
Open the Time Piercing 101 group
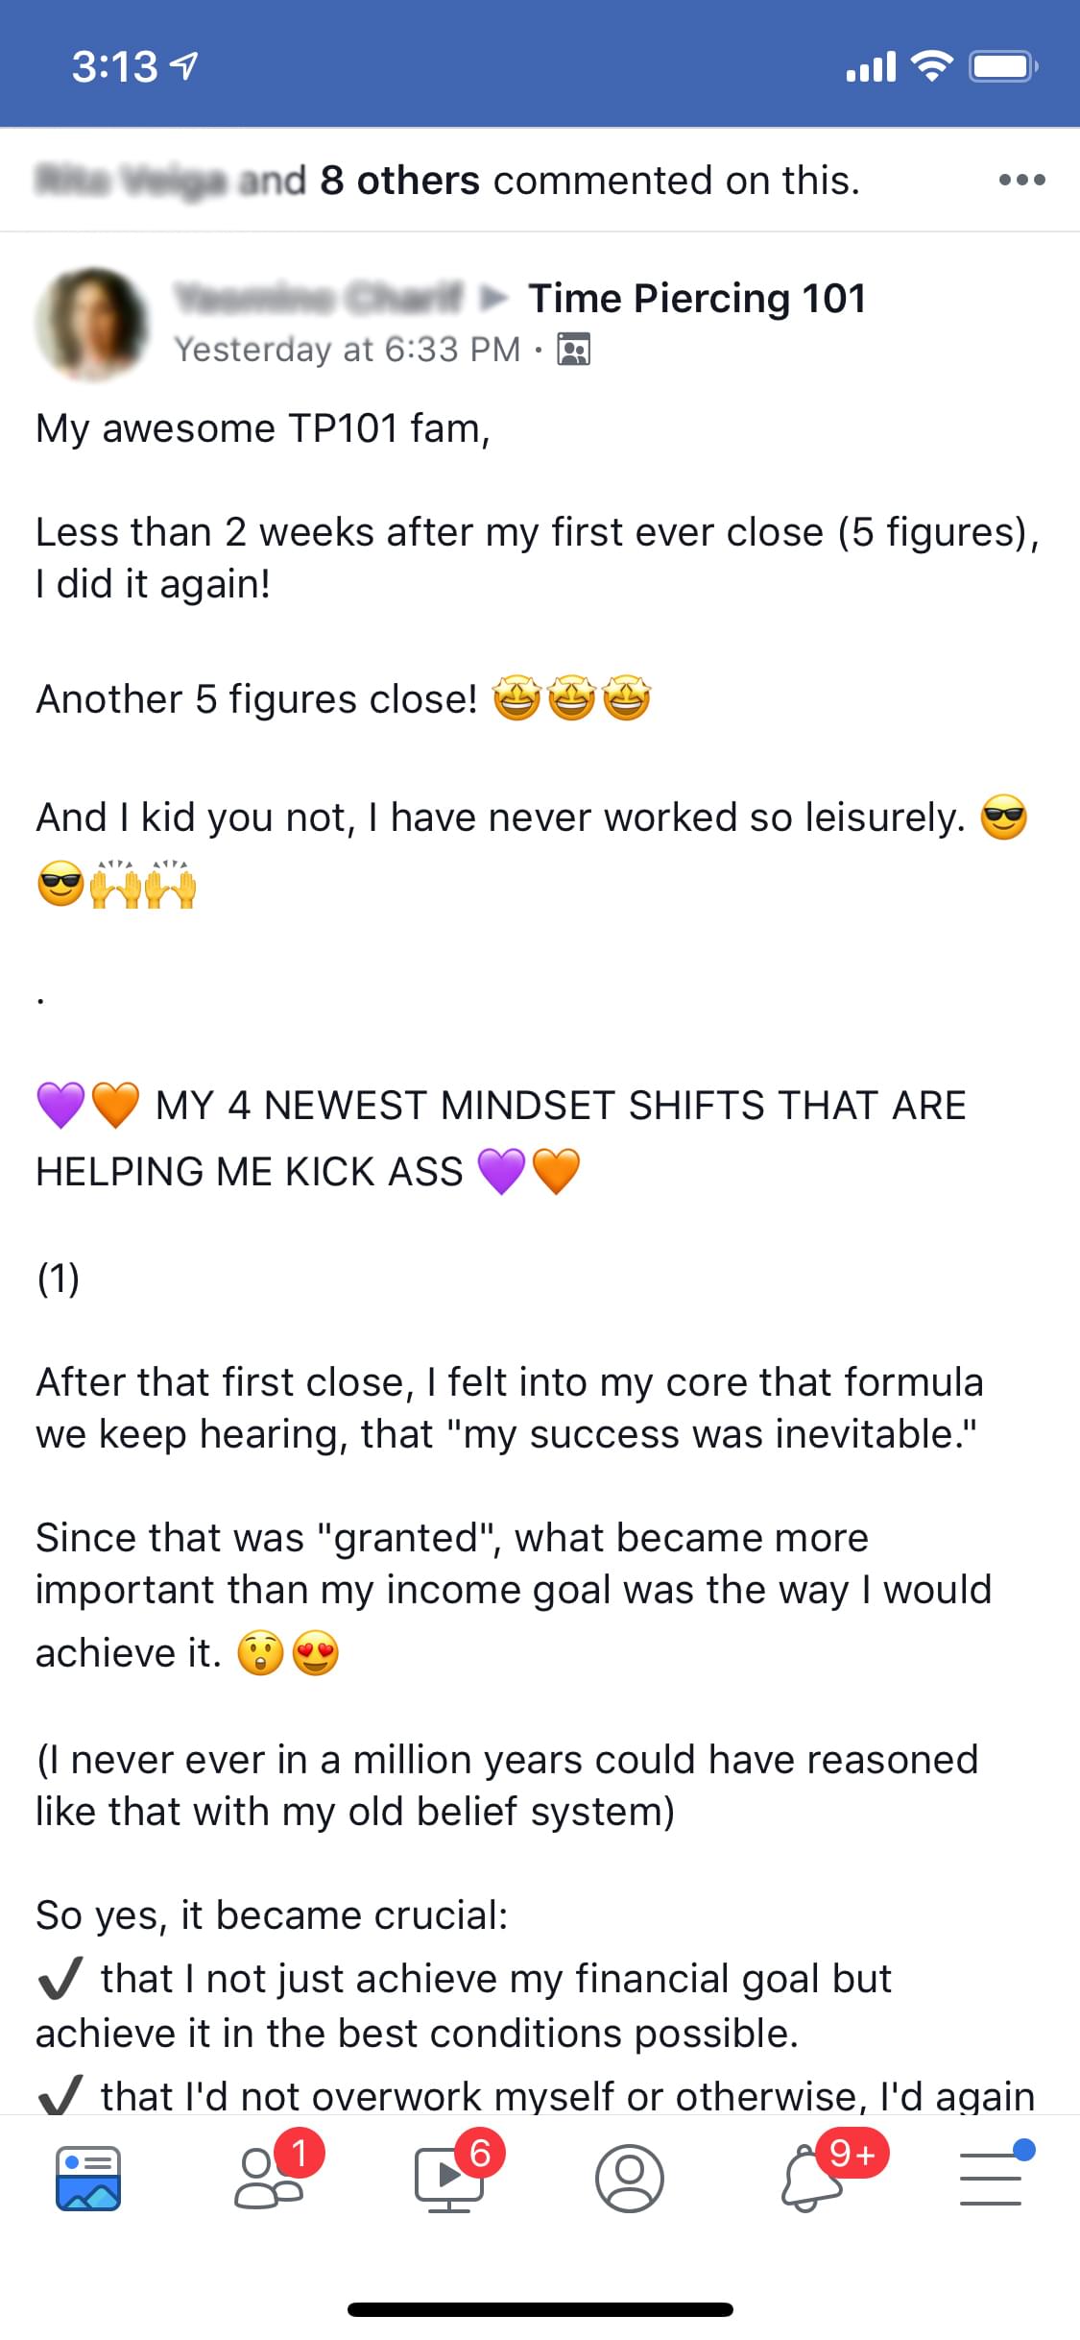click(x=697, y=298)
